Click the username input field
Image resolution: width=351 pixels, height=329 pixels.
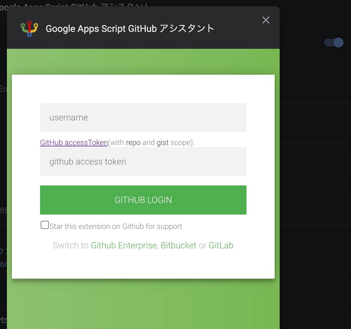pos(143,117)
